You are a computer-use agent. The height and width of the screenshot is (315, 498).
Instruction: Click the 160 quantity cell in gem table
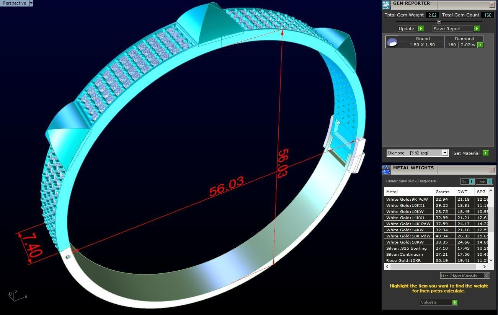click(x=452, y=45)
